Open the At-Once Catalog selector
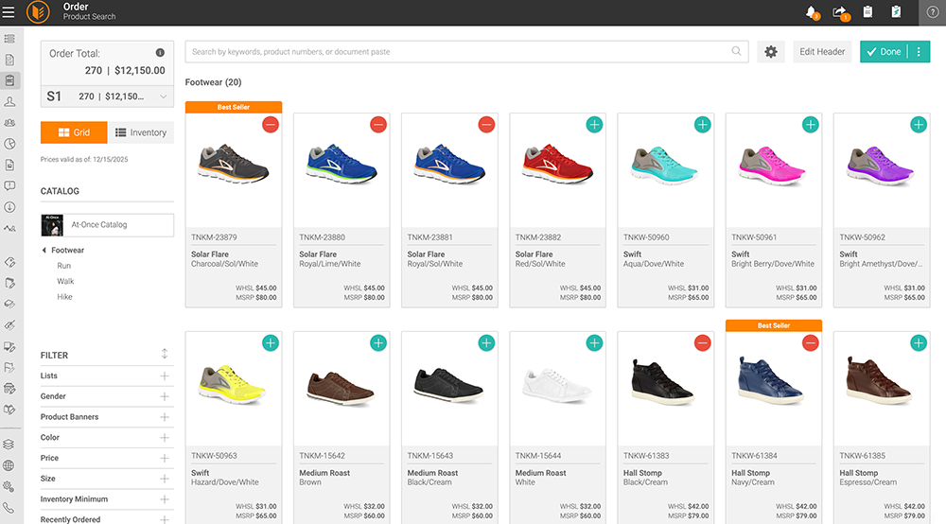 [x=107, y=225]
